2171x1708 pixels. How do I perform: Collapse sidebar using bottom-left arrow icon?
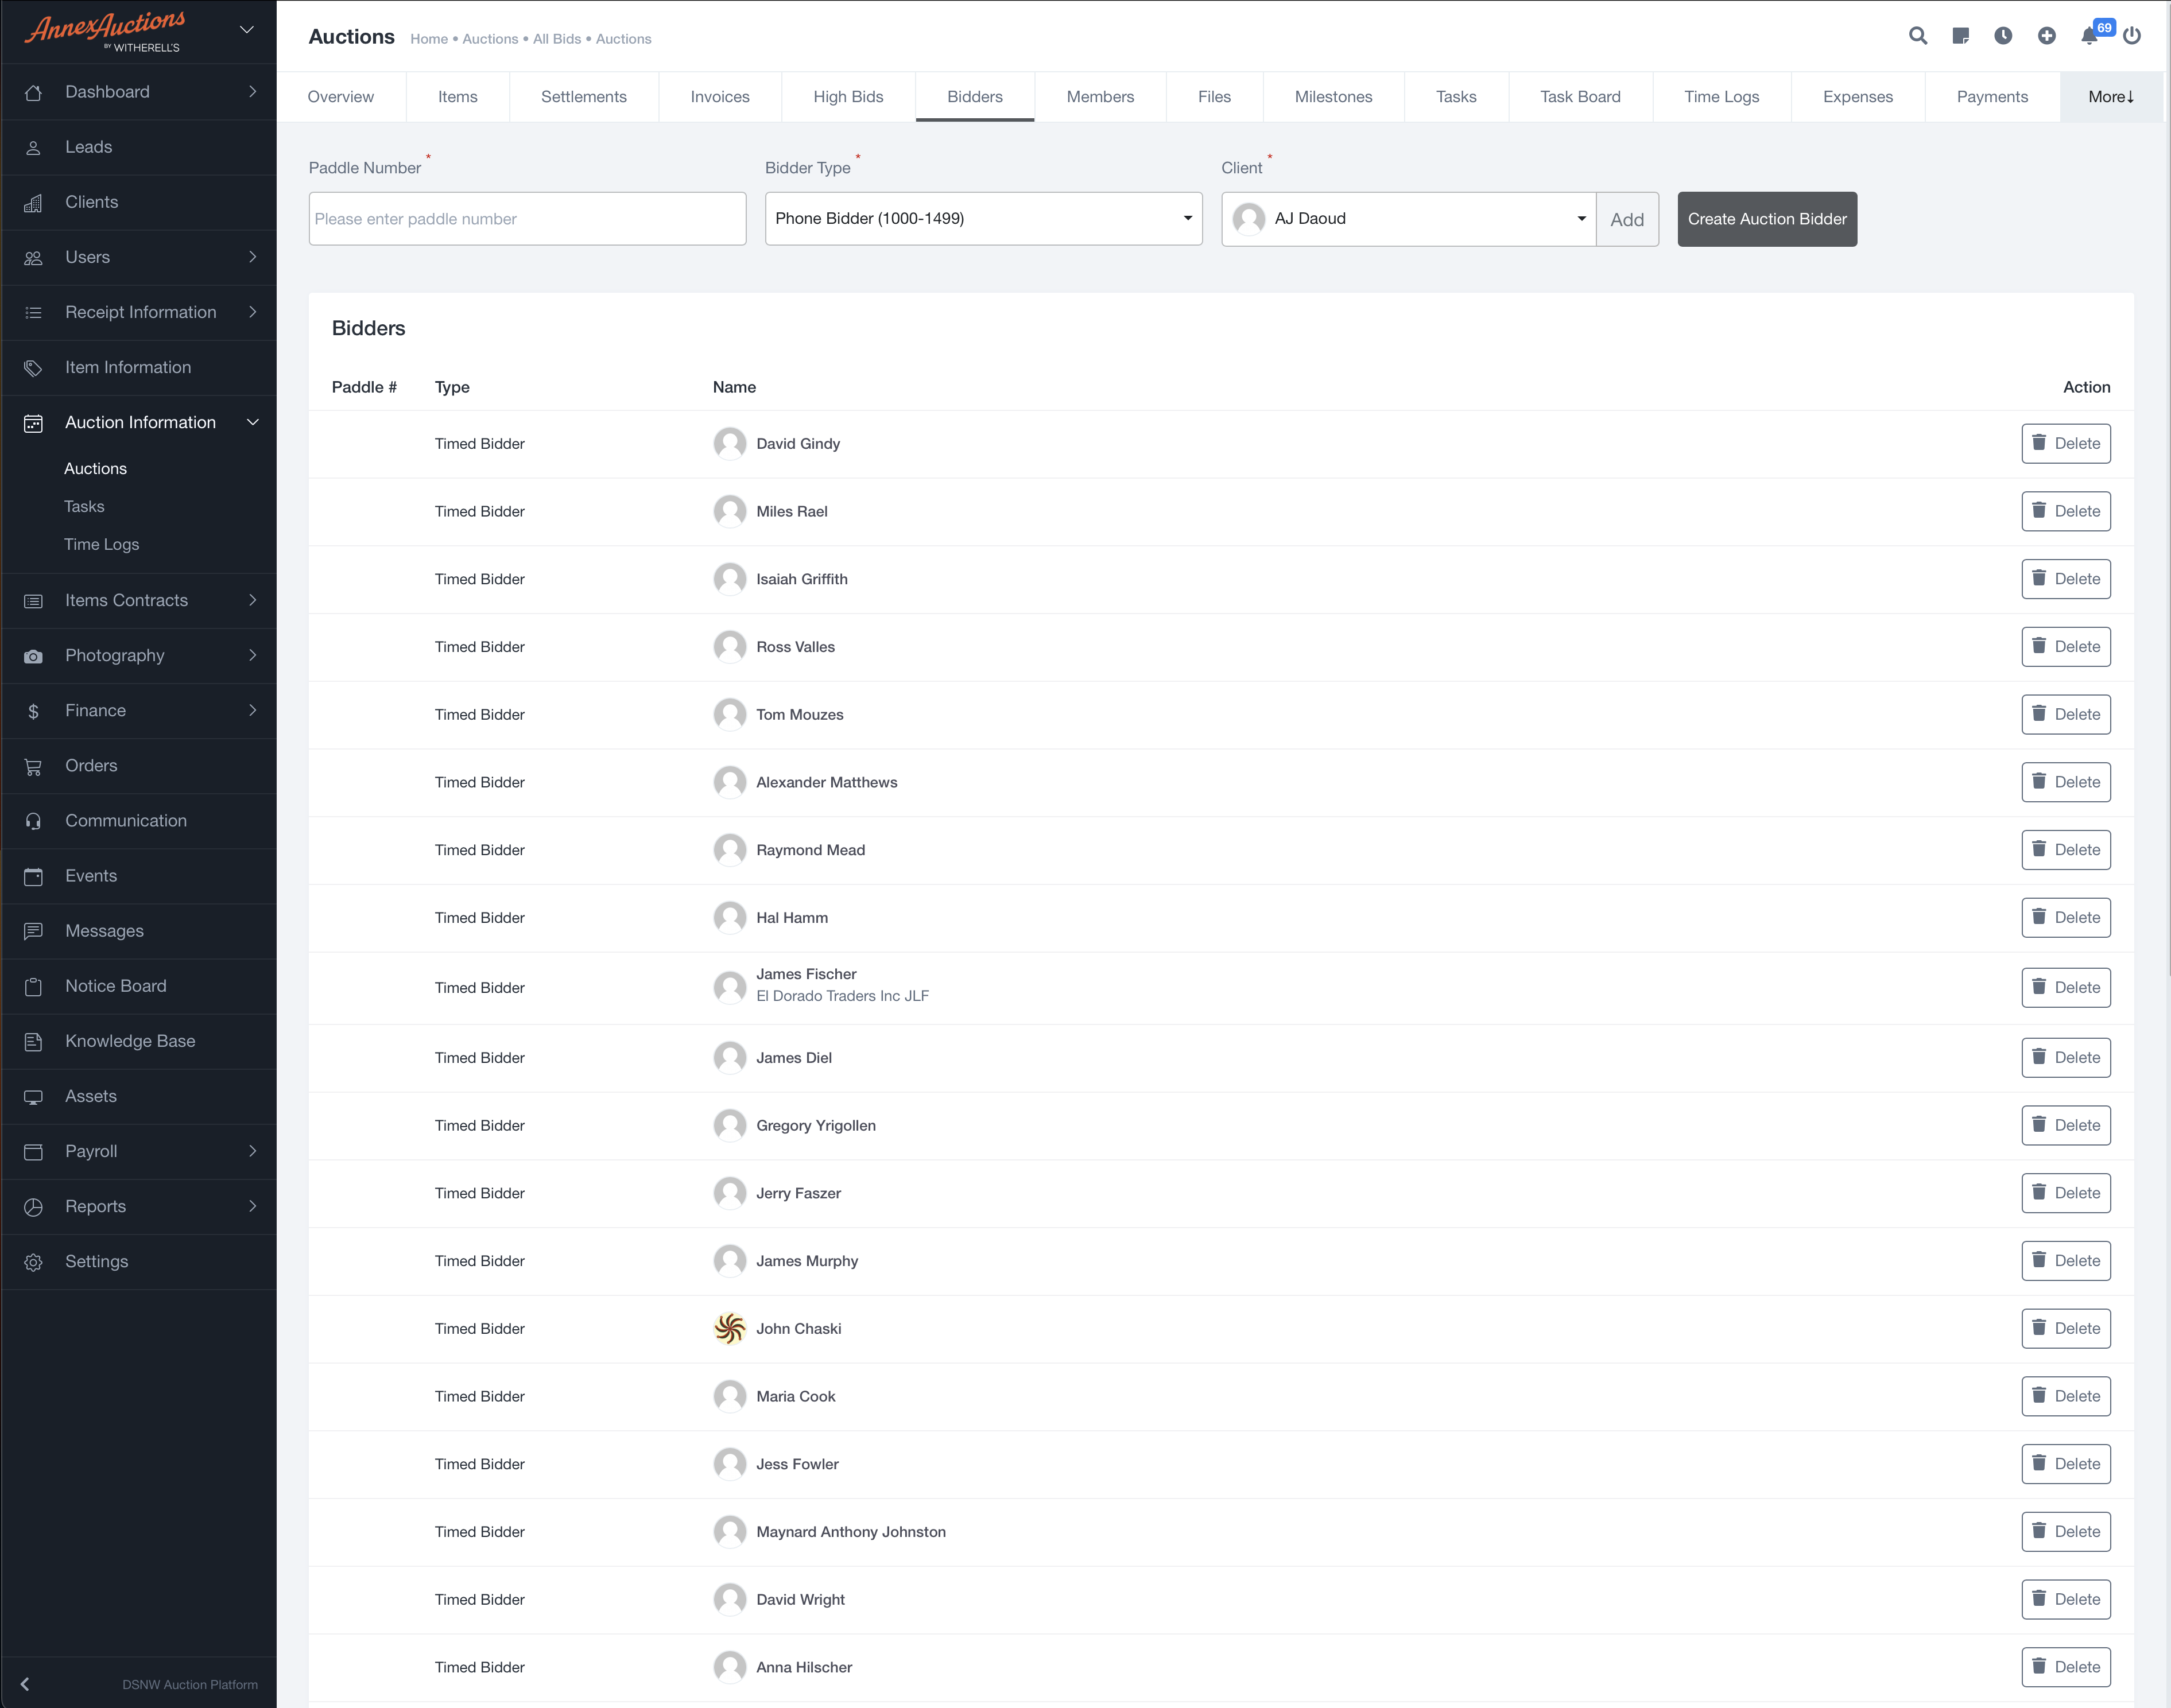pos(25,1684)
